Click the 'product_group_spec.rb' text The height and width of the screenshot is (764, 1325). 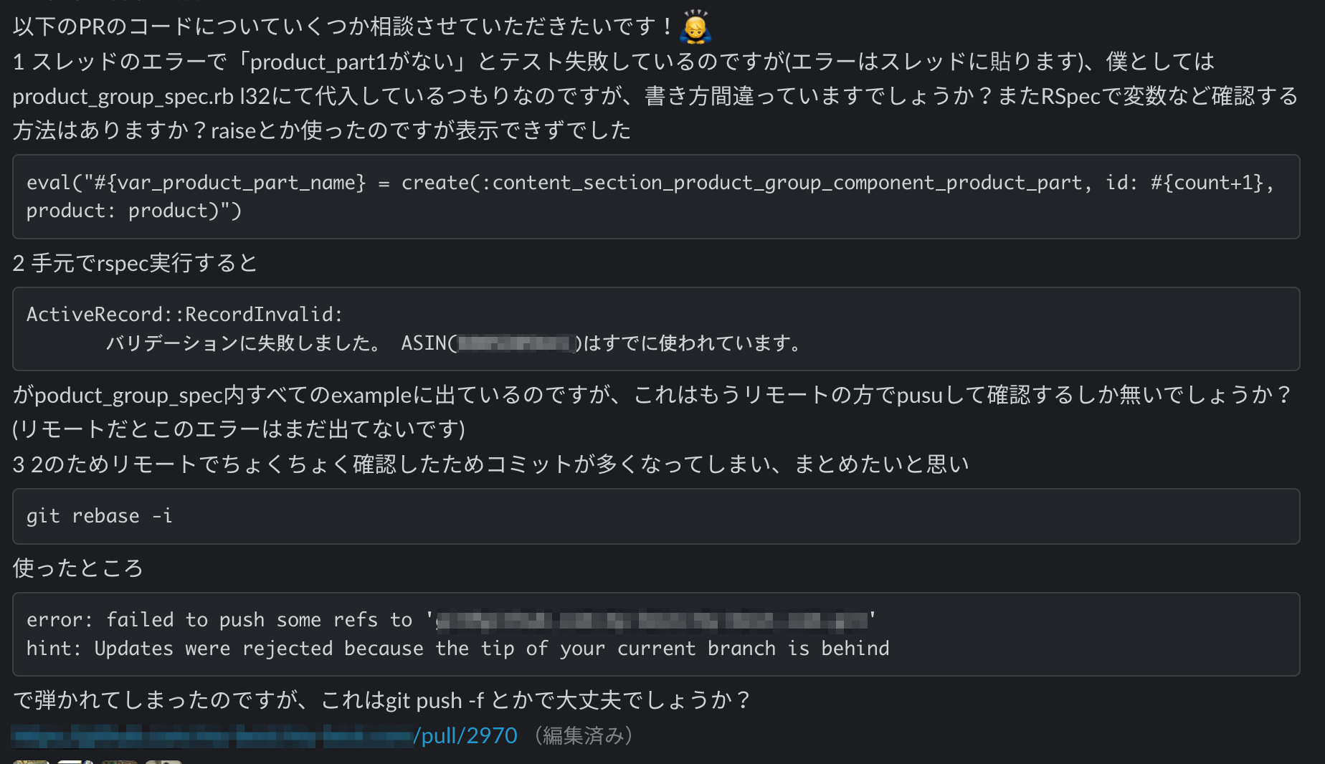coord(122,97)
